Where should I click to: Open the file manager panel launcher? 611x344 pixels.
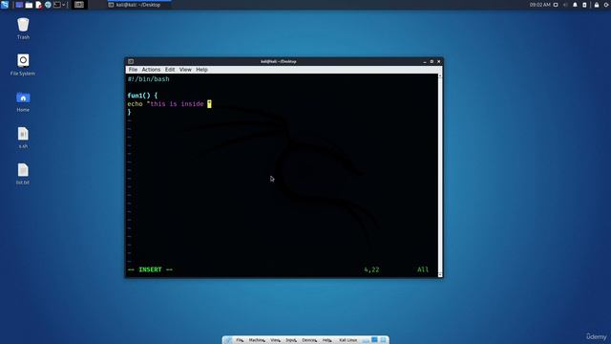coord(29,5)
